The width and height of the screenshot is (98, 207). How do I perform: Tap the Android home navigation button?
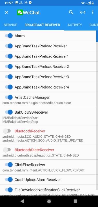point(49,201)
